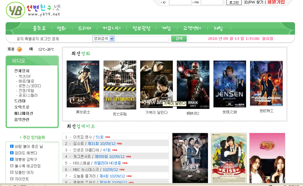Click the sun weather icon
This screenshot has height=186, width=303.
point(19,49)
